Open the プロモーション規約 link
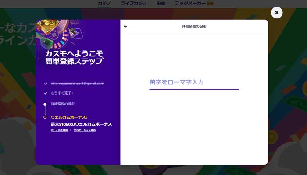 click(85, 130)
